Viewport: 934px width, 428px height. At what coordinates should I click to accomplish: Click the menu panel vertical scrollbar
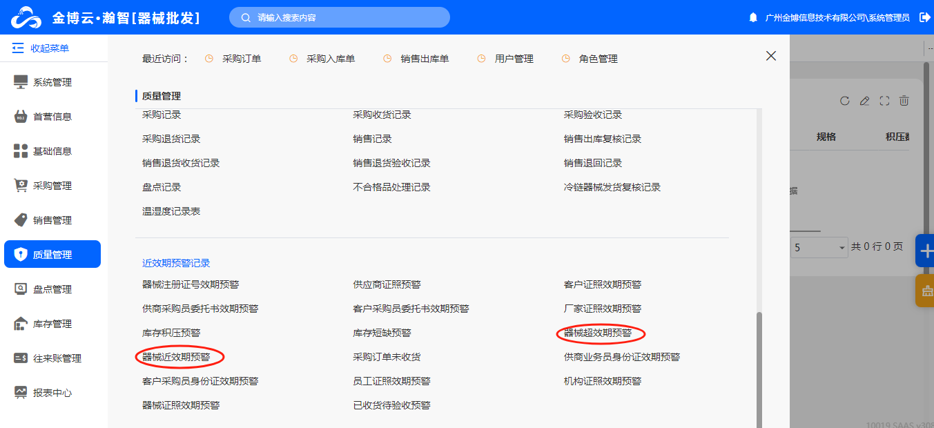[759, 366]
